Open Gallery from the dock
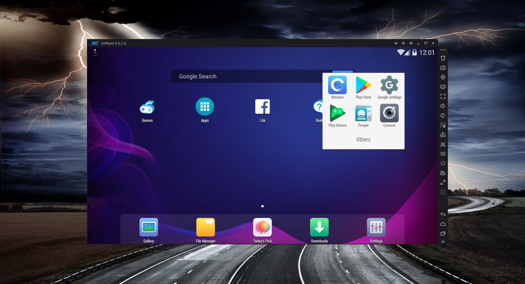The width and height of the screenshot is (525, 284). (149, 227)
